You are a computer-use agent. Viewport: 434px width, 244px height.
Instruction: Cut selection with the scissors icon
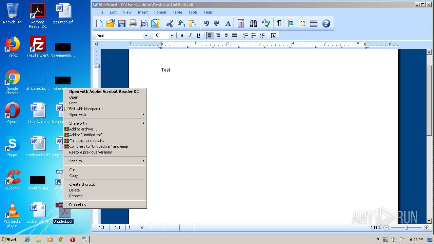click(170, 23)
